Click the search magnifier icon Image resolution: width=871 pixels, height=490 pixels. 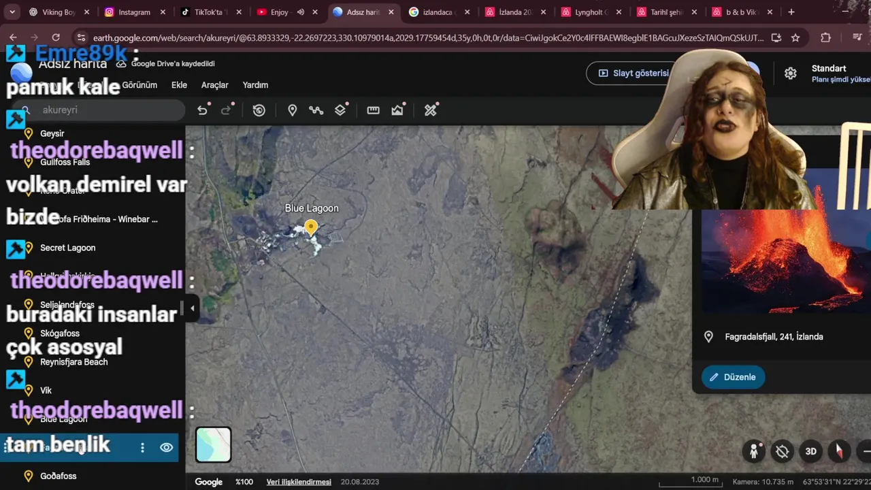[26, 110]
